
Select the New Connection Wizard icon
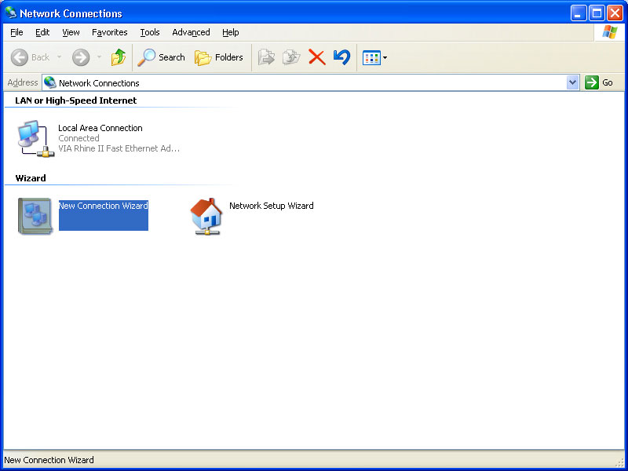(x=35, y=217)
